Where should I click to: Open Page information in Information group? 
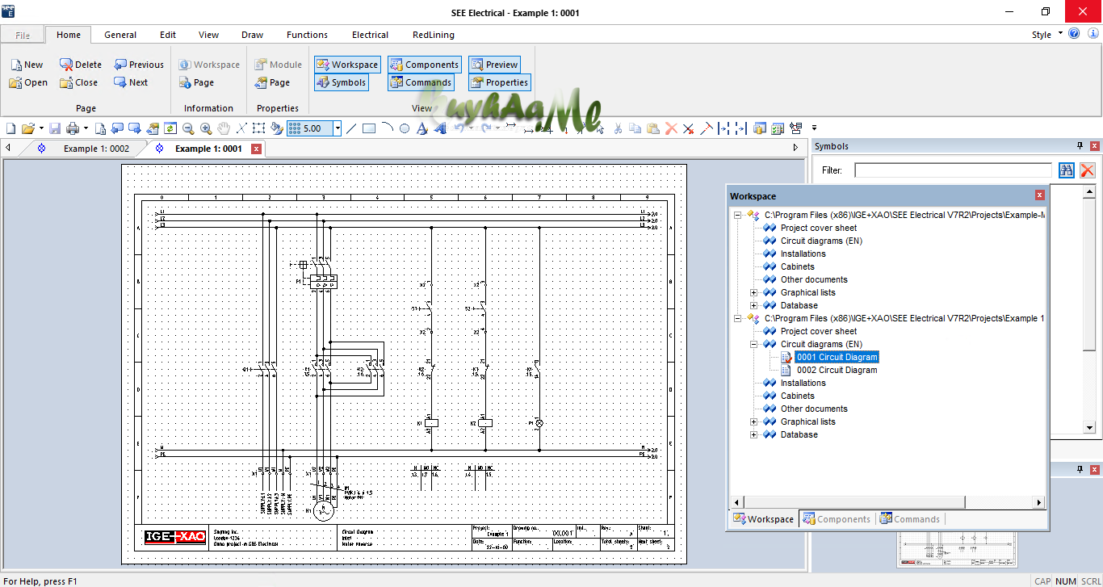(x=196, y=82)
